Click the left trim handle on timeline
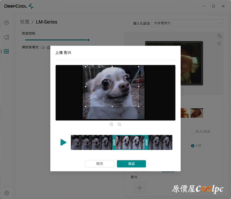 click(x=114, y=142)
